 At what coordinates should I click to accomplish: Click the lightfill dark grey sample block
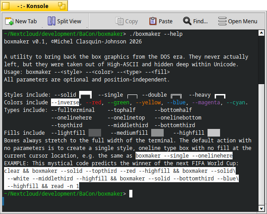pos(95,133)
